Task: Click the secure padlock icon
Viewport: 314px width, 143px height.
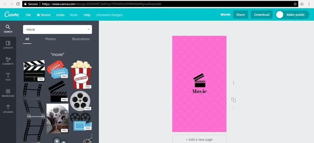Action: (25, 4)
